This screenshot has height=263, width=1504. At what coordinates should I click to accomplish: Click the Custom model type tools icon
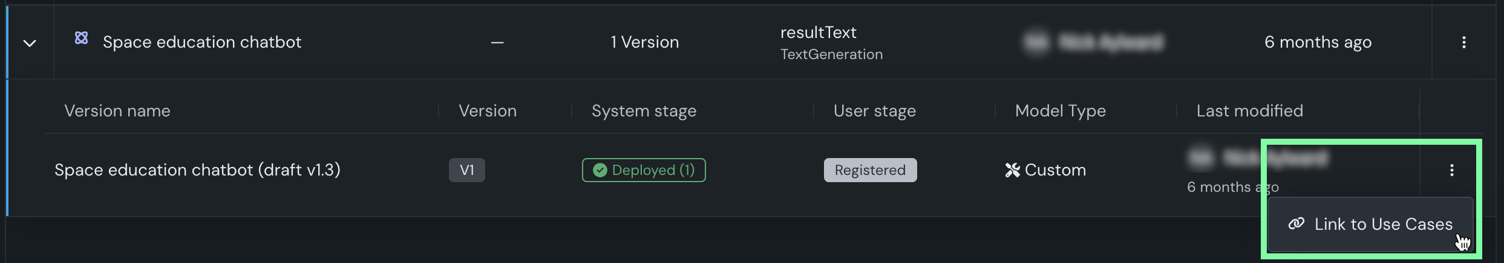(x=1012, y=170)
